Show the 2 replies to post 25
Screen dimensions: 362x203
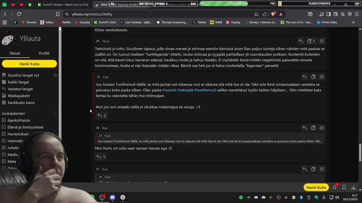(x=102, y=116)
